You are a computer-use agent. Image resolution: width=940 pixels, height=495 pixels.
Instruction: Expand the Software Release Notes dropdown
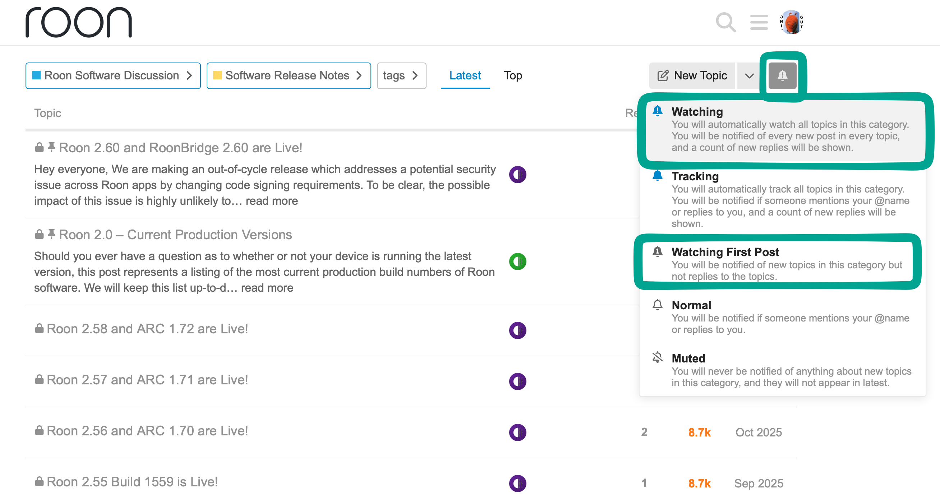point(288,75)
